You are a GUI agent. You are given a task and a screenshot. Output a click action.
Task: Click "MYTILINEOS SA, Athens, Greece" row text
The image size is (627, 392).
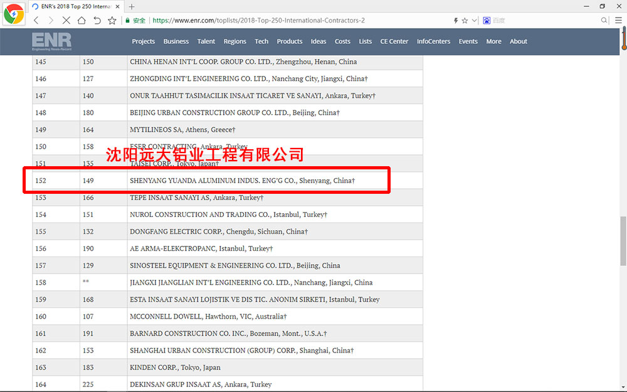182,130
